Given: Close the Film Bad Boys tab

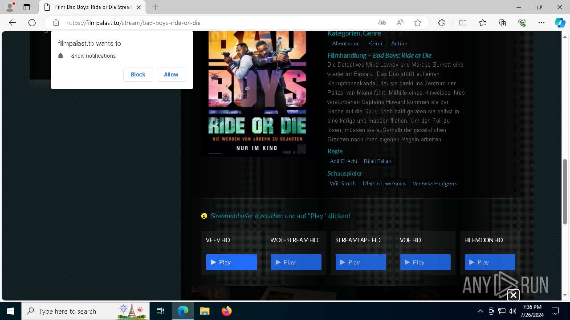Looking at the screenshot, I should click(139, 7).
